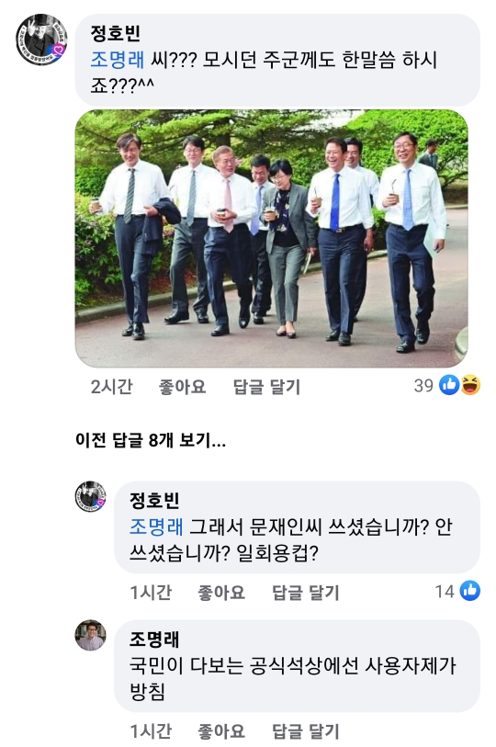The width and height of the screenshot is (496, 747).
Task: Click the laughing emoji reaction beside 39
Action: (469, 385)
